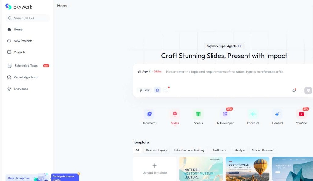Toggle the Slides mode in prompt bar
This screenshot has width=313, height=181.
click(x=158, y=71)
